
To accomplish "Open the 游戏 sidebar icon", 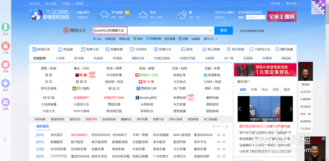I will (x=6, y=83).
